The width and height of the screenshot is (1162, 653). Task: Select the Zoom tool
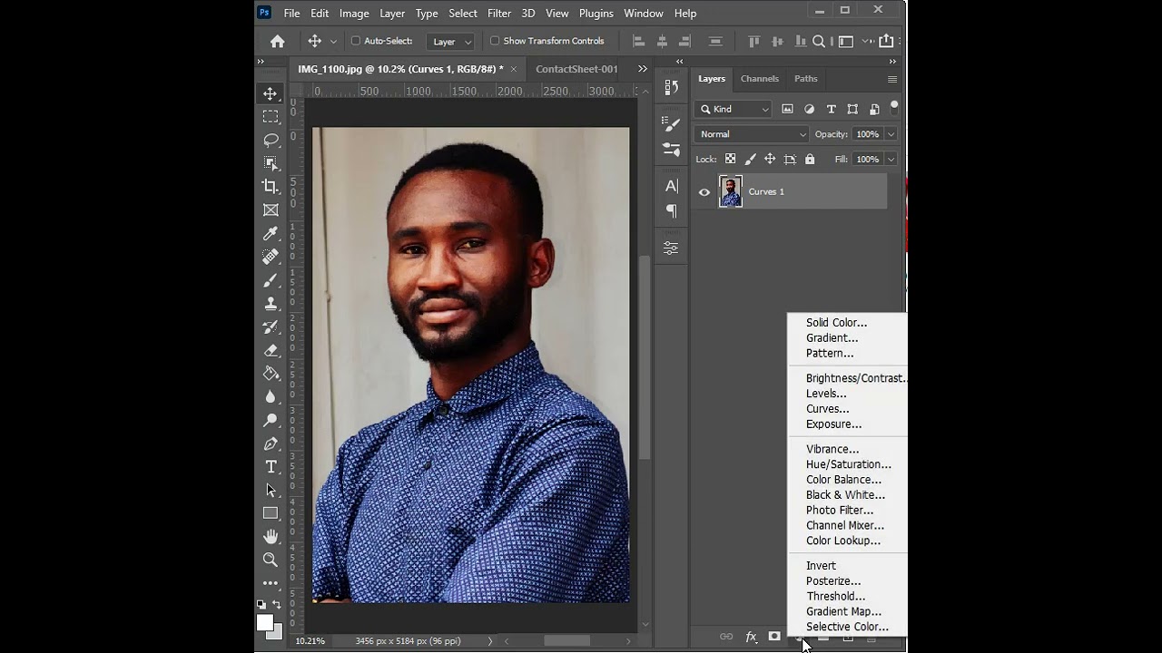[271, 560]
